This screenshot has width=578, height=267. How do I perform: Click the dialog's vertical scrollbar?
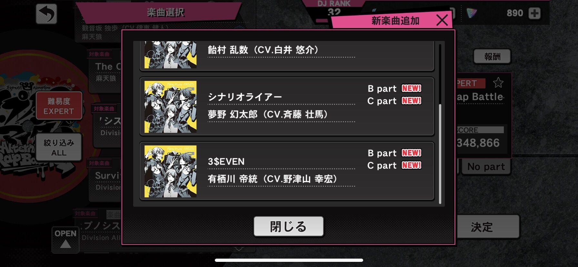(440, 124)
